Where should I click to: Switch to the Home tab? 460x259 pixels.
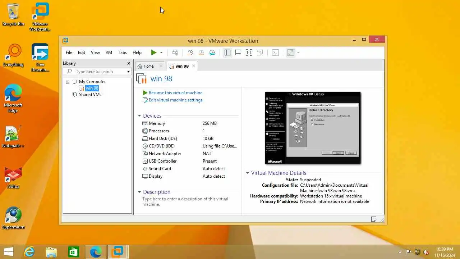pos(148,66)
